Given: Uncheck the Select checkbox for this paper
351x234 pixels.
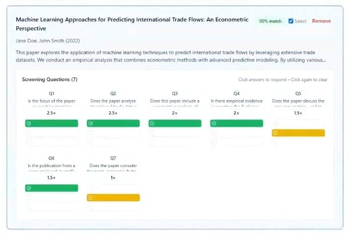Looking at the screenshot, I should coord(291,21).
